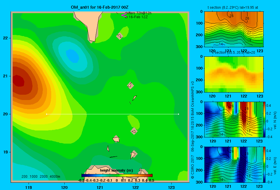Click longitude 123 tick under the vel. E section

(259, 186)
